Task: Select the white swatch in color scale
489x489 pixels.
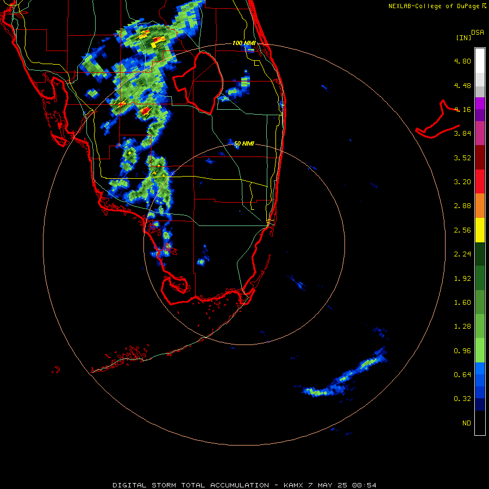Action: pyautogui.click(x=480, y=60)
